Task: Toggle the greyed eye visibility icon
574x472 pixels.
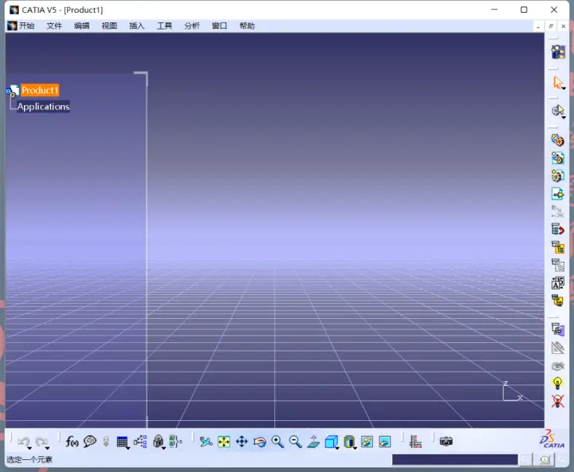Action: pos(557,365)
